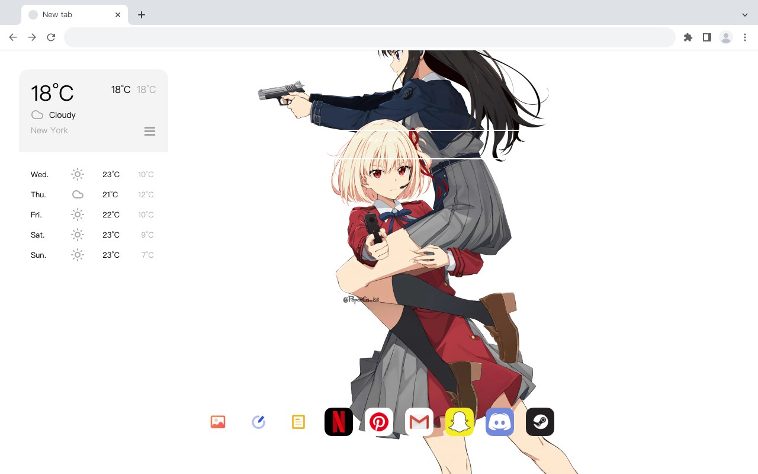Click the cloud icon beside Cloudy
Viewport: 758px width, 474px height.
(x=37, y=115)
